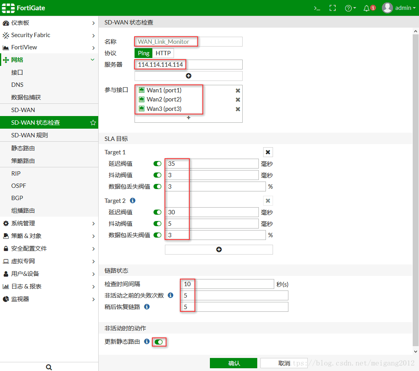This screenshot has height=371, width=419.
Task: Show Target 2 info tooltip icon
Action: pos(133,200)
